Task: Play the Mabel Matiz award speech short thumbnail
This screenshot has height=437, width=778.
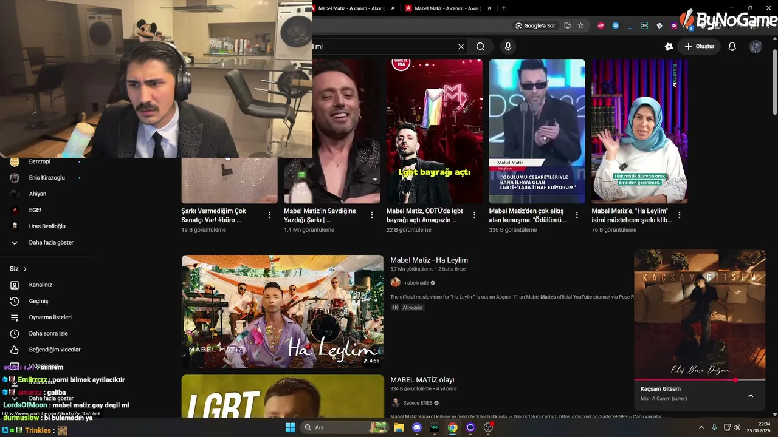Action: point(537,131)
